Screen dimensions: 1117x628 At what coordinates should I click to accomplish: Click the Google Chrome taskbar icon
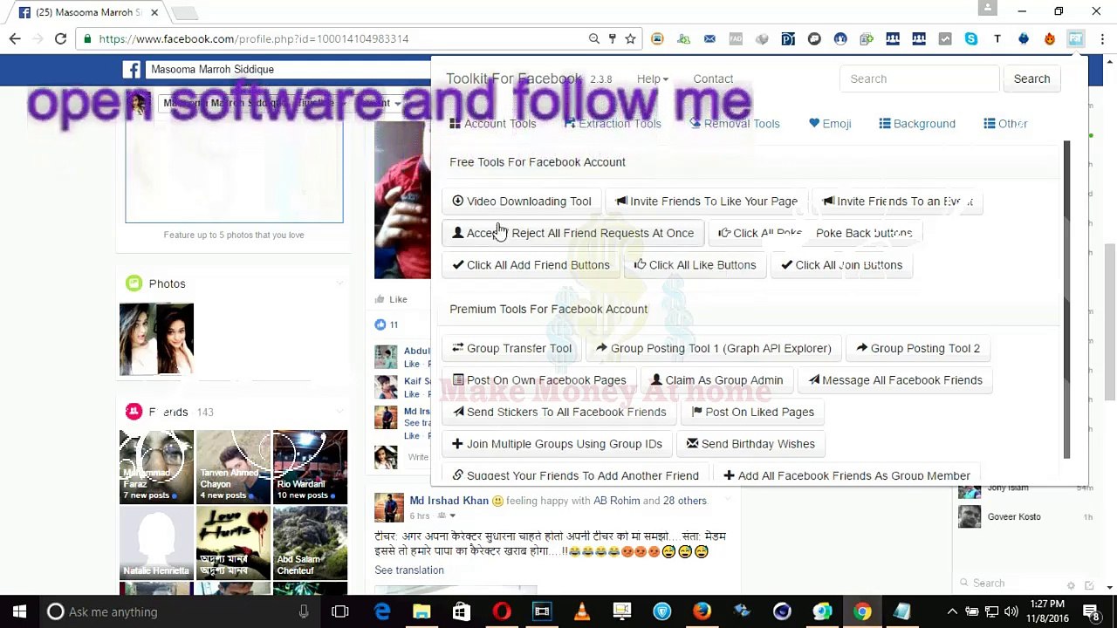click(862, 611)
